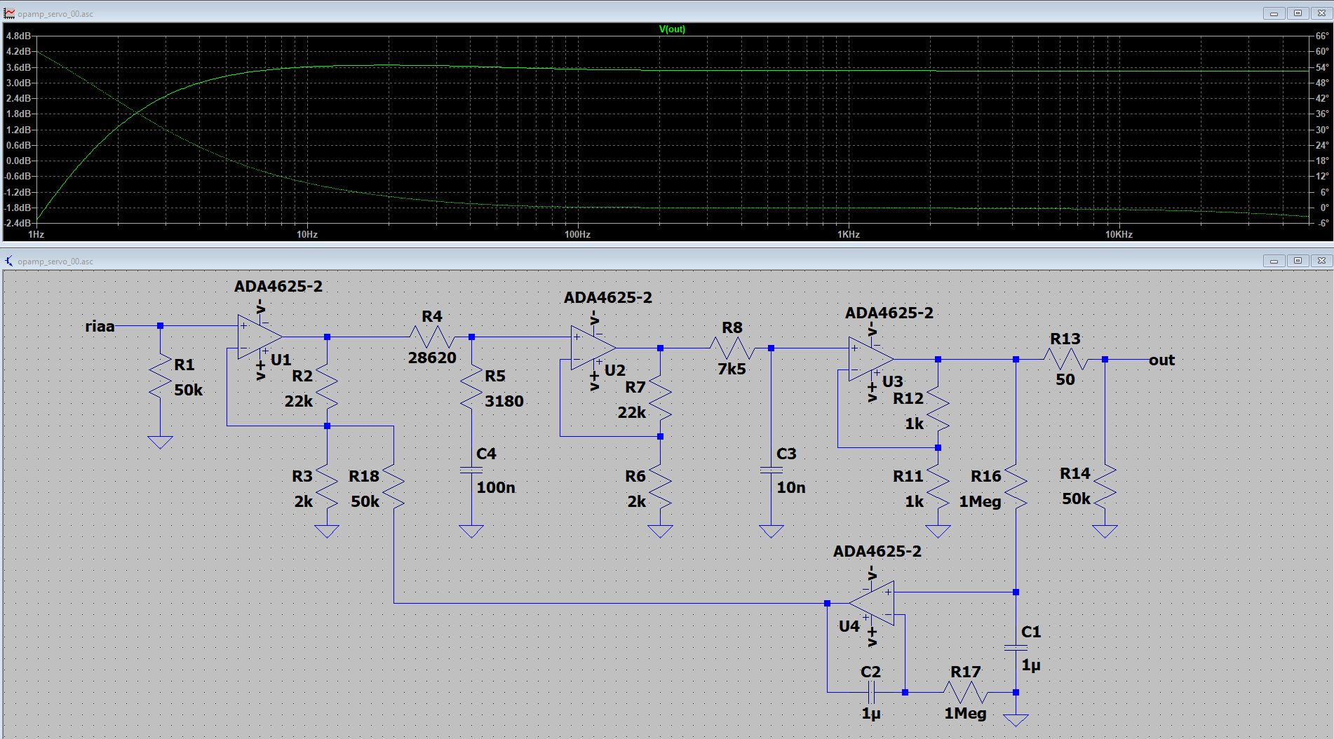Click the "10KHz" frequency axis label
Image resolution: width=1334 pixels, height=739 pixels.
click(1119, 234)
